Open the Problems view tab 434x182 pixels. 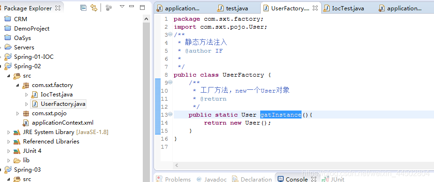click(x=173, y=179)
